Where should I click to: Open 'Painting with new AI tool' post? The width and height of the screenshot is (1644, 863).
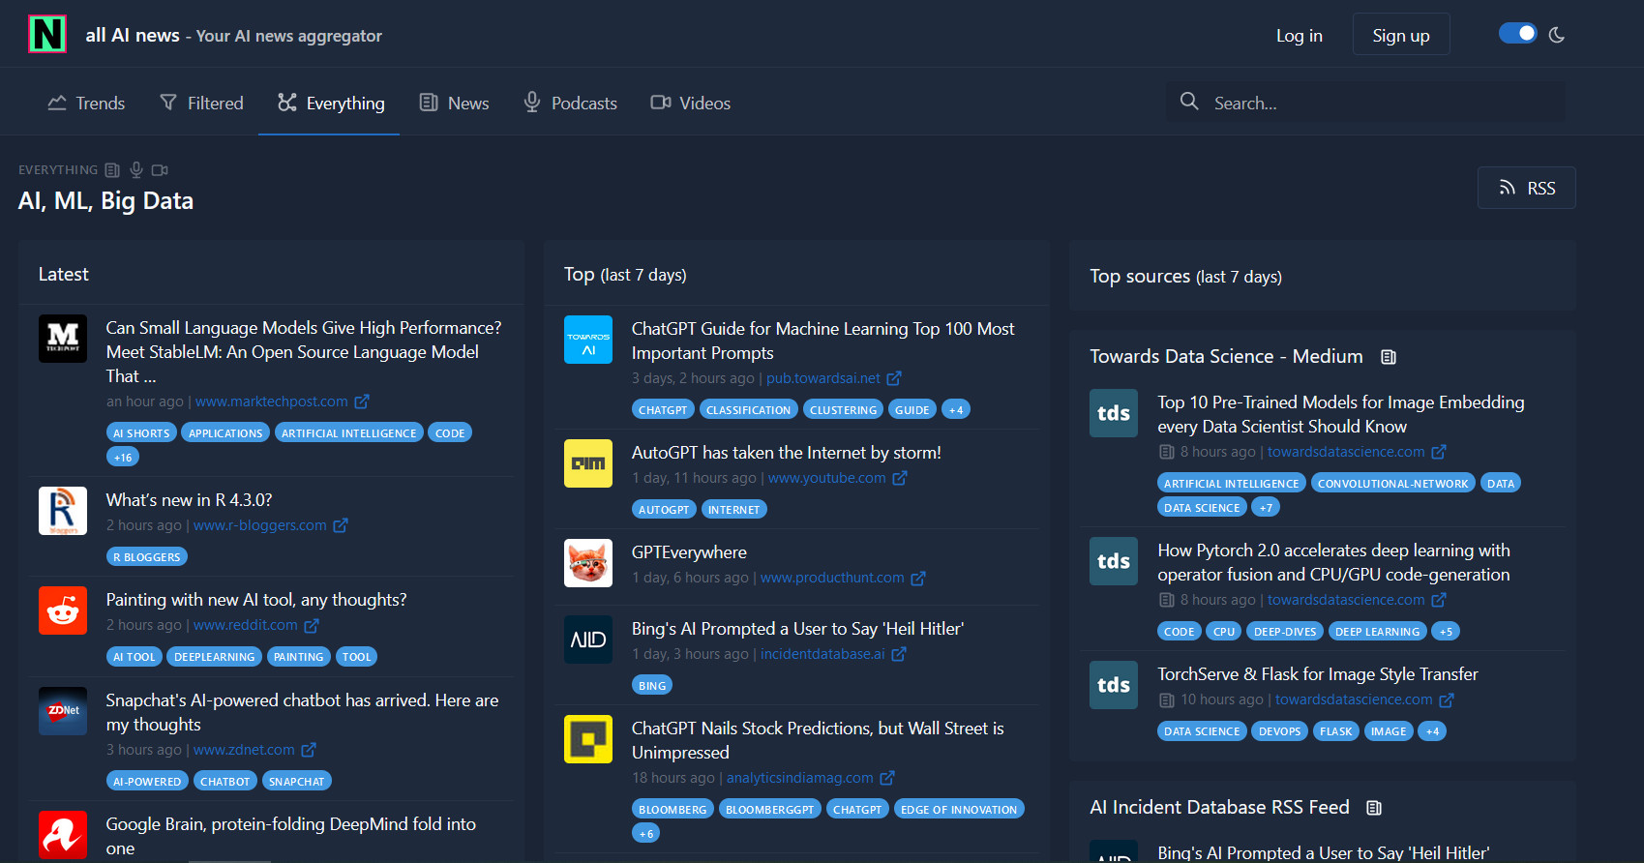click(x=256, y=600)
